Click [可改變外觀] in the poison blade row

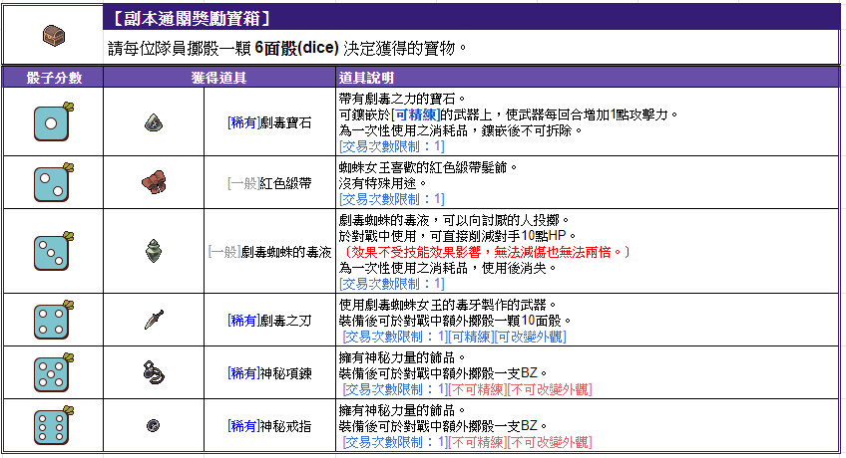(x=530, y=337)
